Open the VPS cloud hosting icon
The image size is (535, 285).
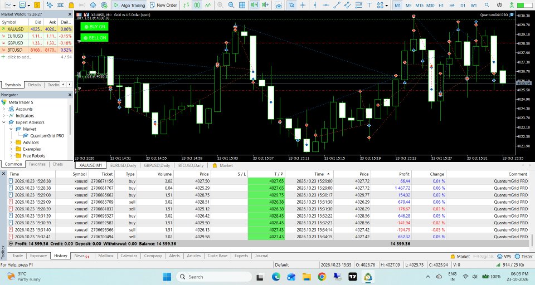tap(93, 5)
